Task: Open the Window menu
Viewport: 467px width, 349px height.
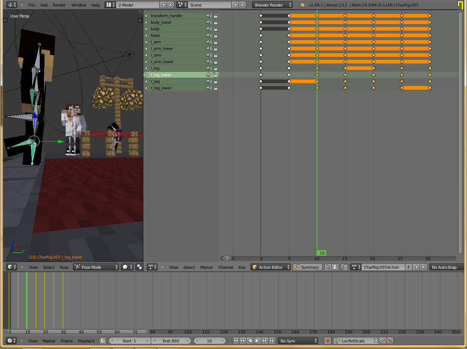Action: (x=78, y=5)
